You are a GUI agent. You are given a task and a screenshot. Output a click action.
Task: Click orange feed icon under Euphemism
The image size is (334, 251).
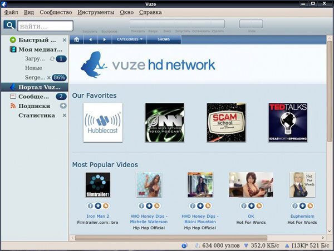[311, 205]
